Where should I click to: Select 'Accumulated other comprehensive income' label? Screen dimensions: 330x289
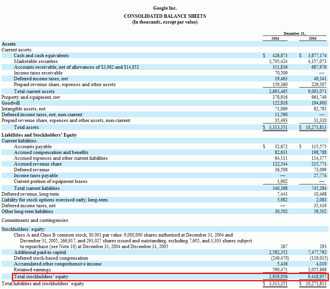point(58,264)
